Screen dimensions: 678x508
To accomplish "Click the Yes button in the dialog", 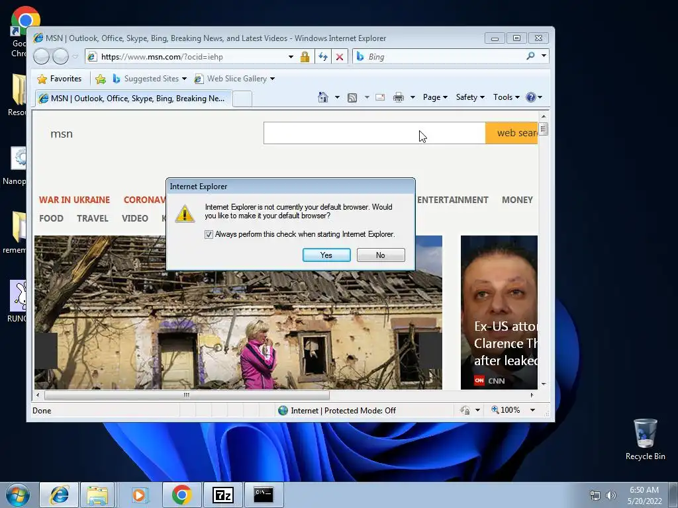I will [x=326, y=255].
